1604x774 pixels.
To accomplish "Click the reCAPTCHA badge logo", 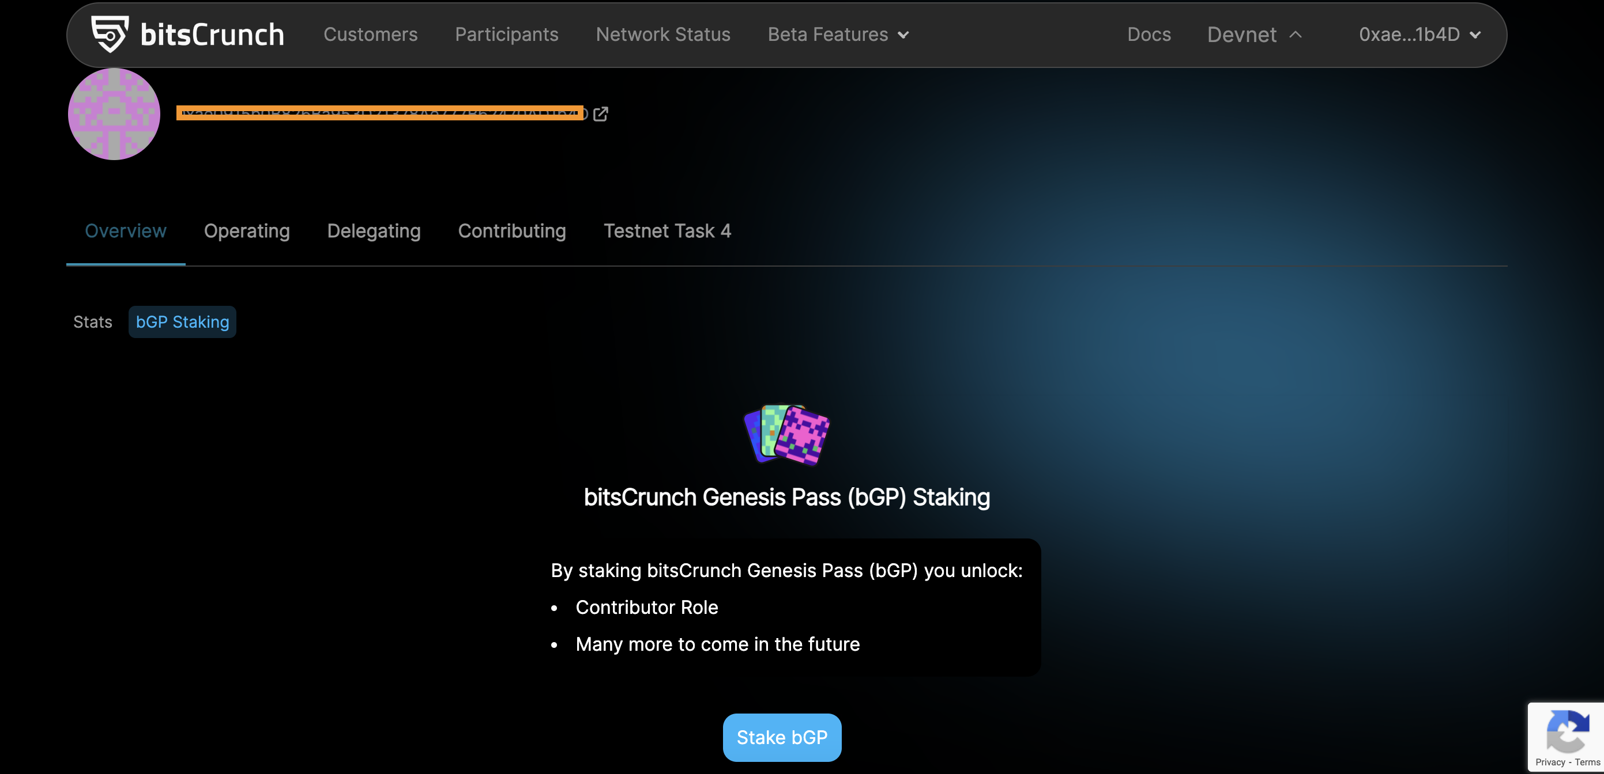I will pyautogui.click(x=1568, y=731).
